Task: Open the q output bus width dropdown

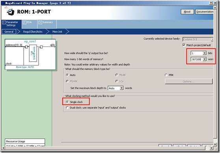Action: pos(205,53)
